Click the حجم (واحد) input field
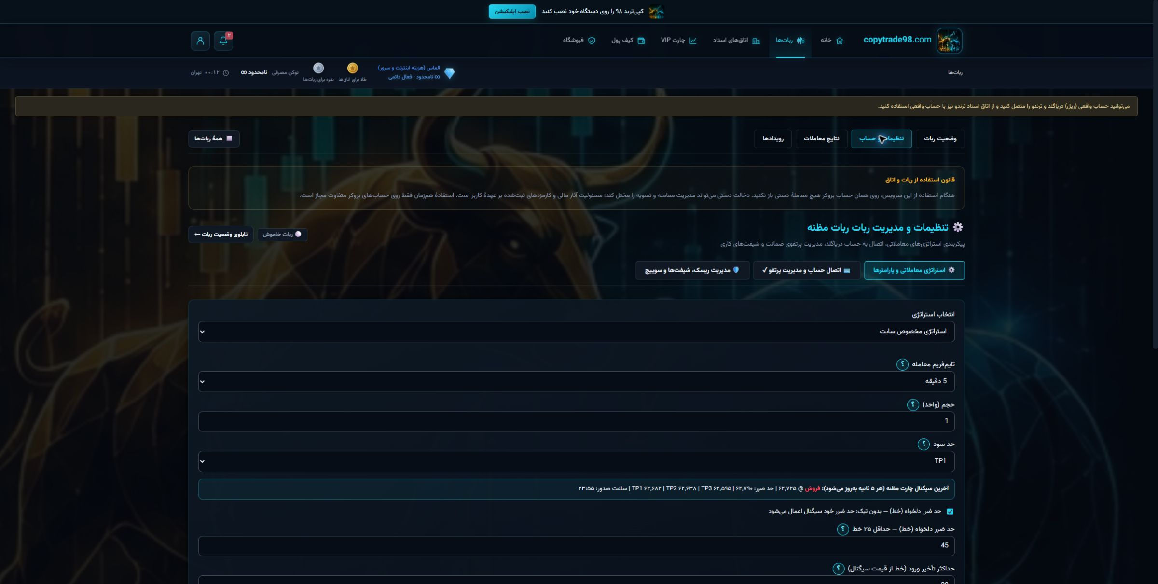 [x=576, y=421]
